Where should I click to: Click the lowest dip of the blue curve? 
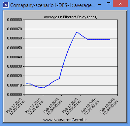pyautogui.click(x=44, y=88)
